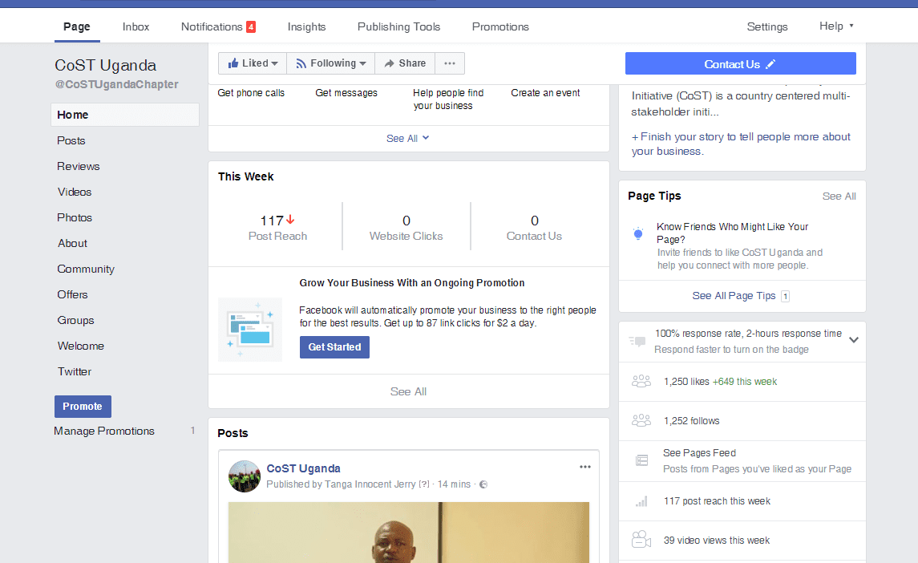Open Twitter in the sidebar

(75, 371)
